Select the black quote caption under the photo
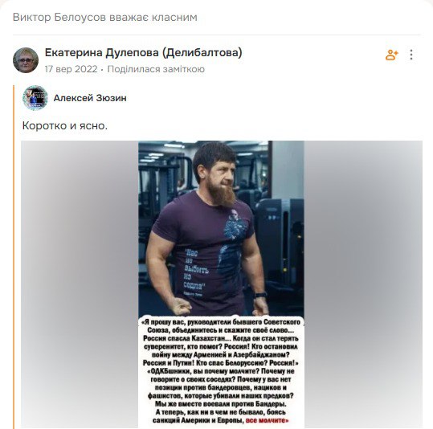The height and width of the screenshot is (429, 433). (221, 371)
